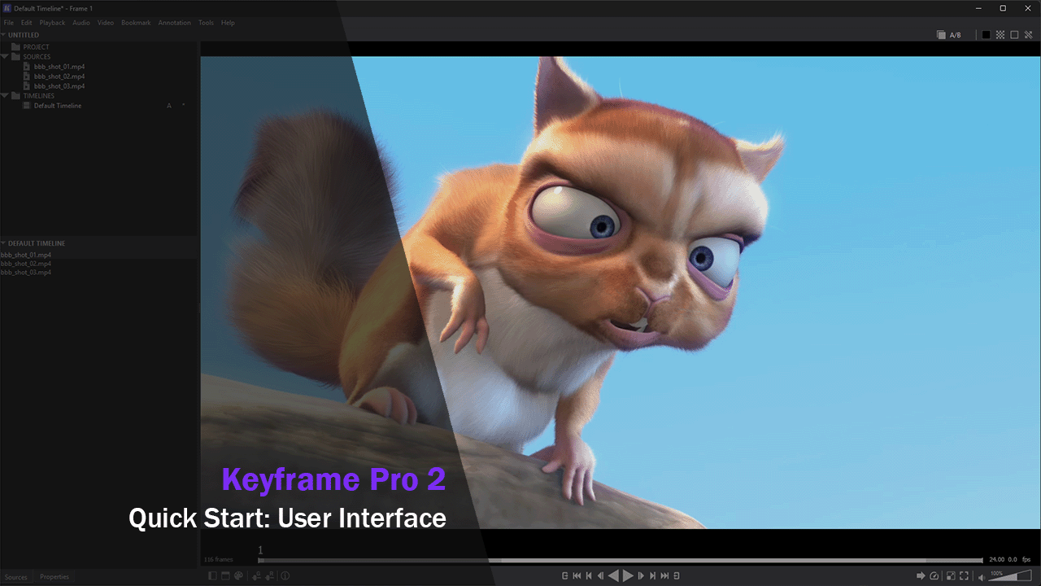Image resolution: width=1041 pixels, height=586 pixels.
Task: Select bbb_shot_02.mp4 under SOURCES
Action: (x=59, y=77)
